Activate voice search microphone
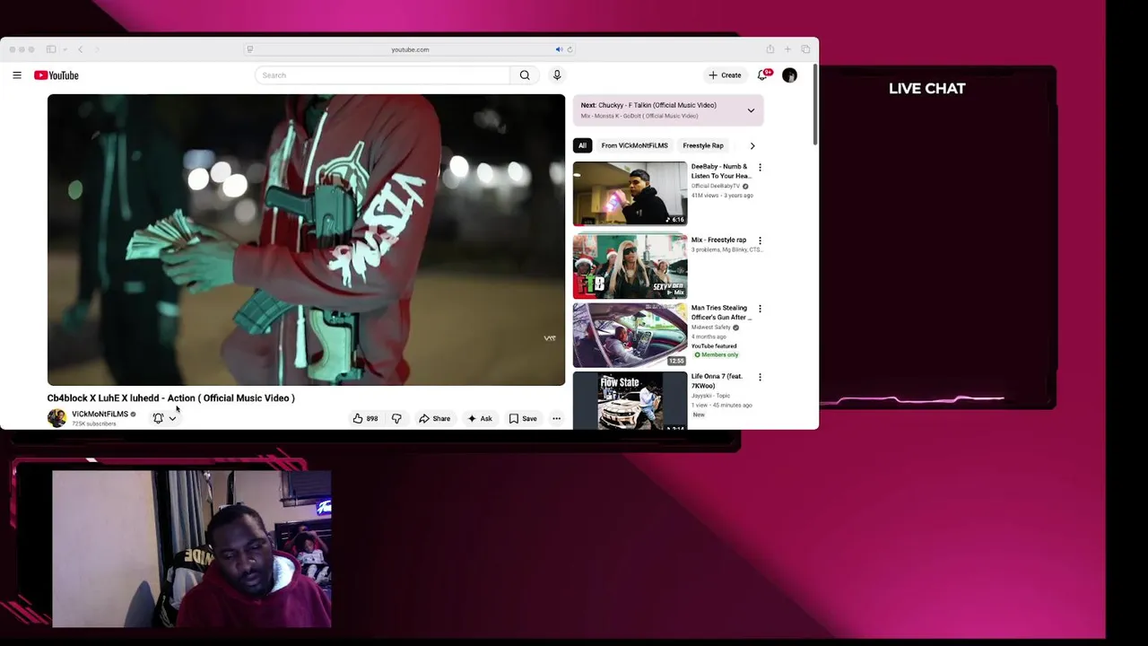This screenshot has height=646, width=1148. point(557,75)
